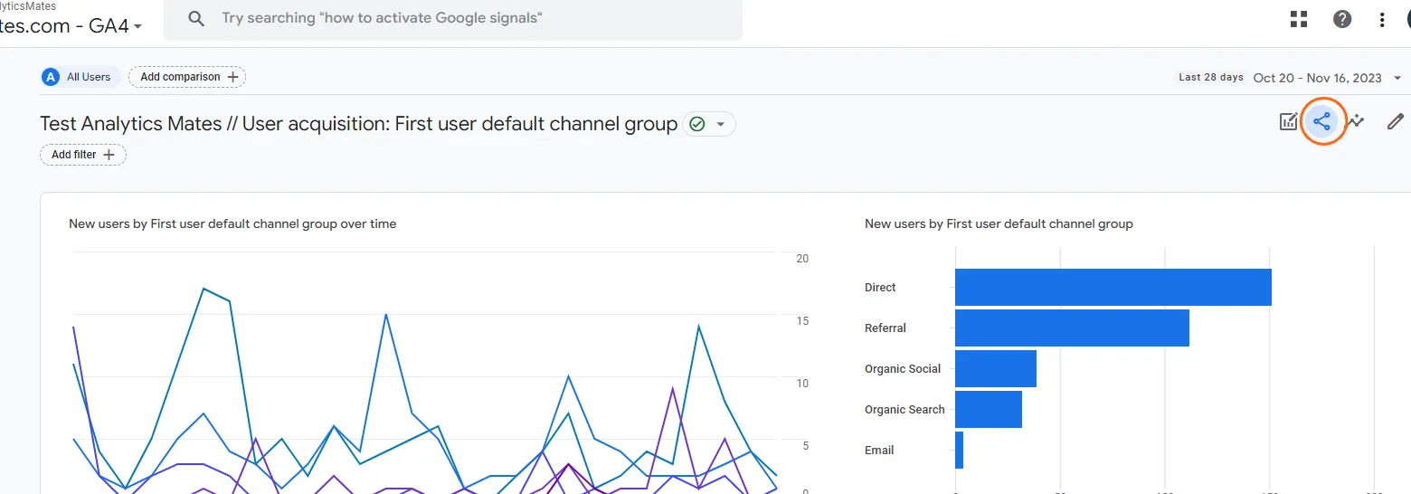
Task: Click the 'Organic Search' channel label
Action: pos(904,409)
